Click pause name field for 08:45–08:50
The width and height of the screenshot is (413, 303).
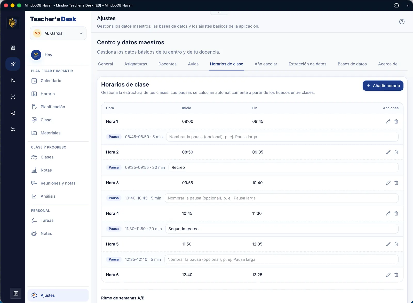(x=282, y=137)
